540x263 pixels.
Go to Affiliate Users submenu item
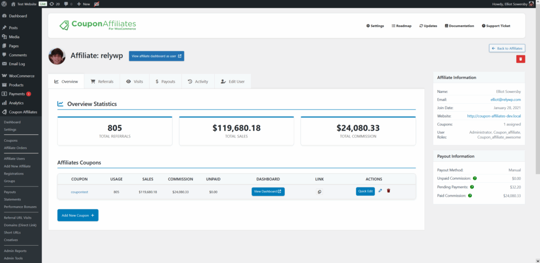point(14,159)
